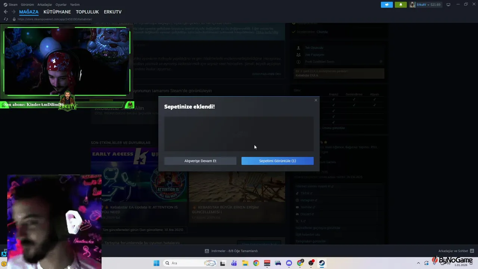Viewport: 478px width, 269px height.
Task: Open the Chrome icon with notification badge
Action: [300, 263]
